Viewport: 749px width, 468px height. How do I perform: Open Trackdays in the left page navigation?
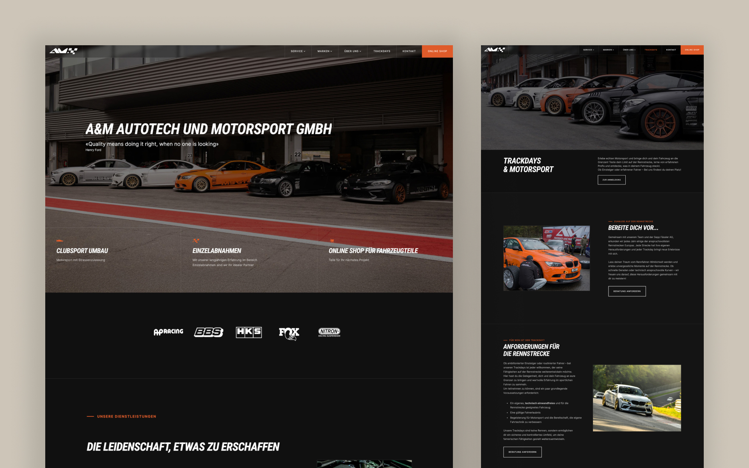(x=382, y=51)
